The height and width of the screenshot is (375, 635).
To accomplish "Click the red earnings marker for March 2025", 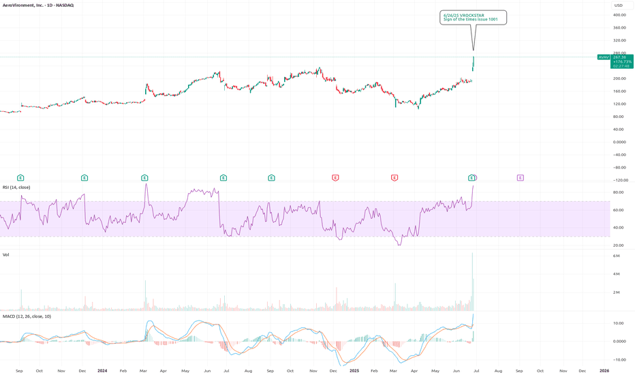I will [x=394, y=177].
